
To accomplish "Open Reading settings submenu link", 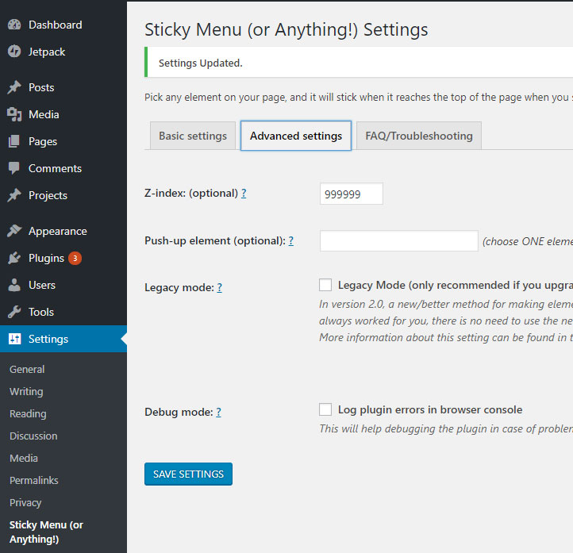I will click(28, 414).
